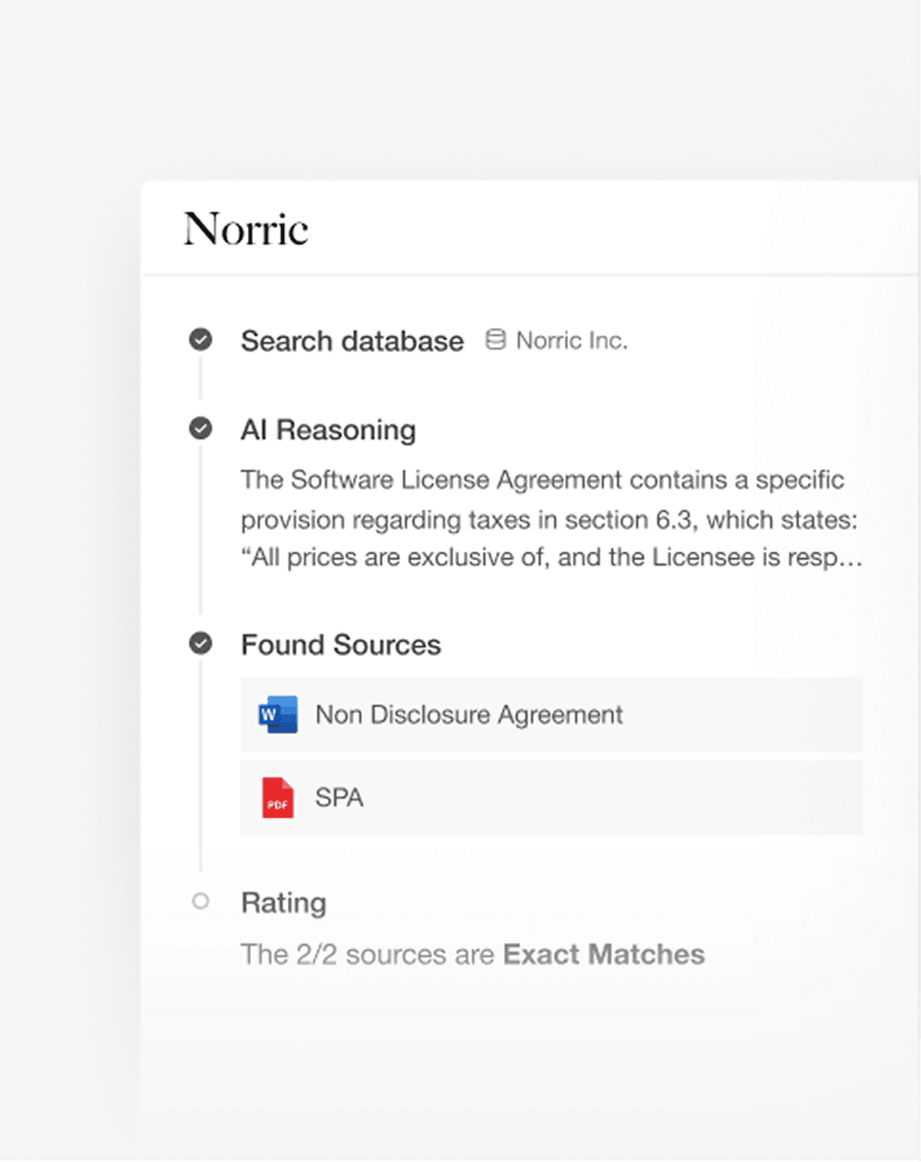Click the PDF icon on SPA
This screenshot has height=1162, width=921.
click(278, 798)
